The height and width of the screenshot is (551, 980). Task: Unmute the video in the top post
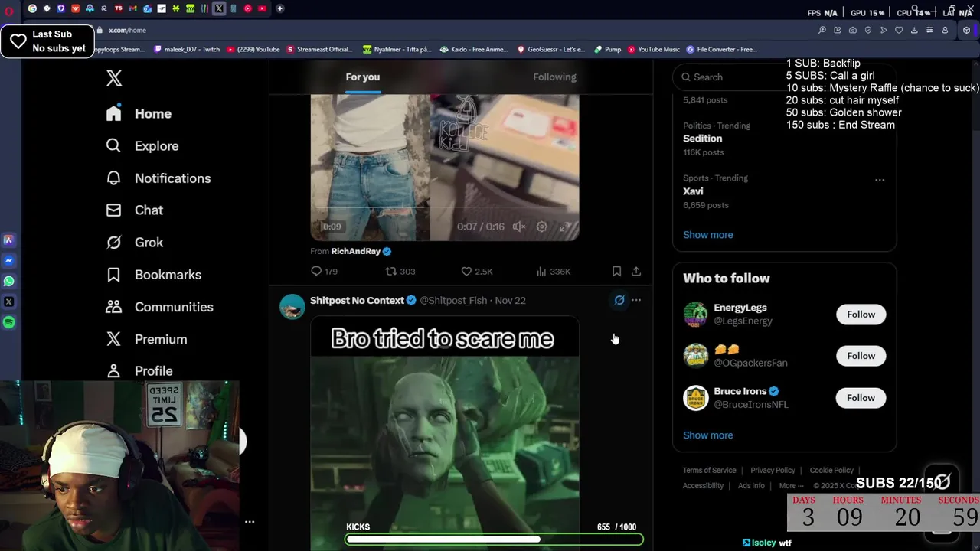pos(519,227)
